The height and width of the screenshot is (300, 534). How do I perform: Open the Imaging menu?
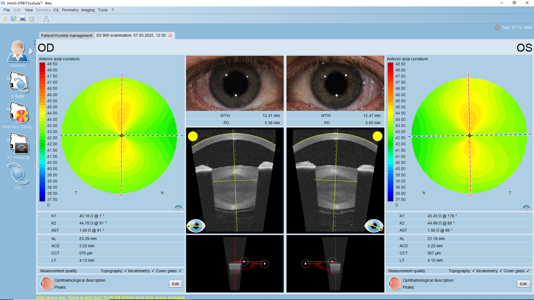coord(88,9)
